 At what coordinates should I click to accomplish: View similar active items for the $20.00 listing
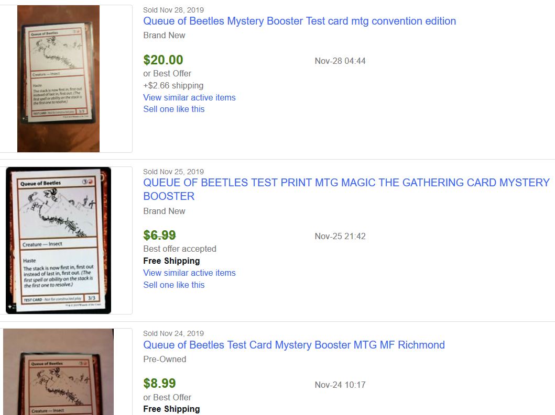pyautogui.click(x=189, y=97)
